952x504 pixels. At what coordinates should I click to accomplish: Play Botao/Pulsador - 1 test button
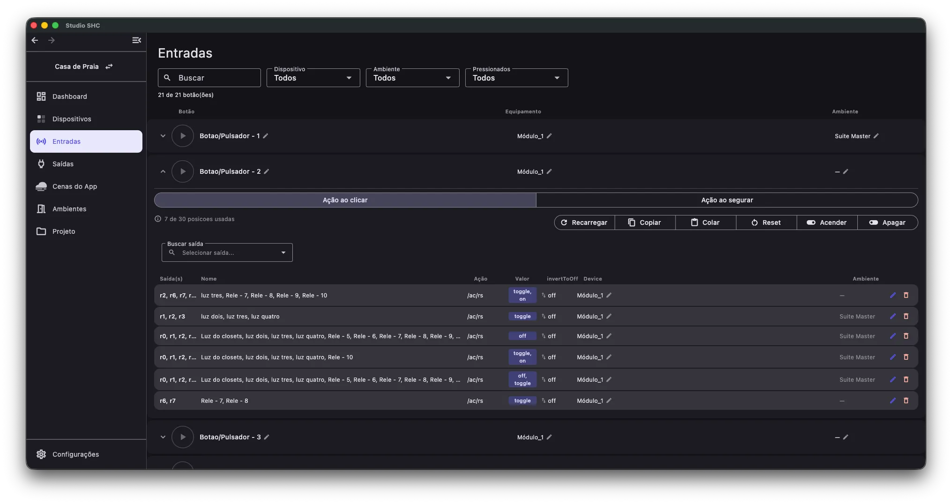[183, 136]
